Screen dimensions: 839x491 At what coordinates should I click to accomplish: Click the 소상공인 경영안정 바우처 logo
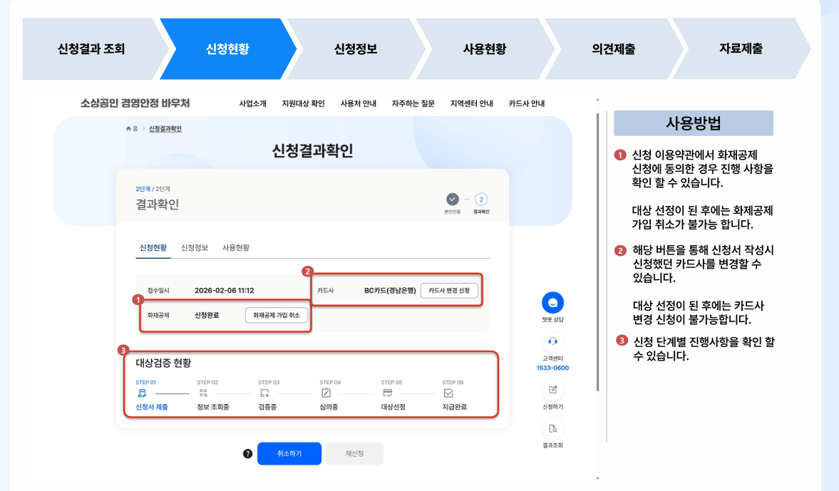click(x=135, y=103)
